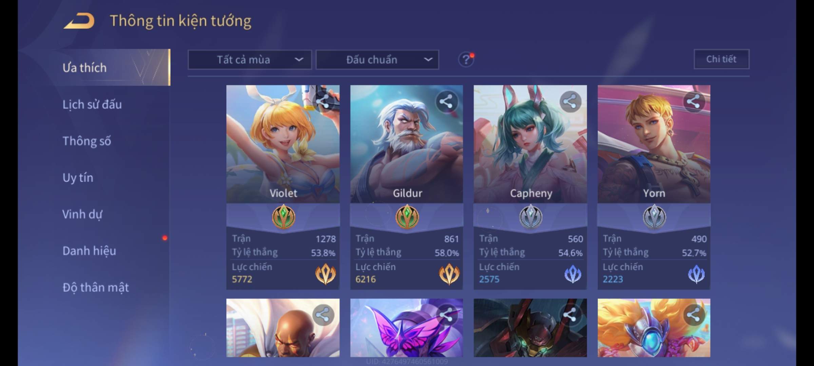This screenshot has width=814, height=366.
Task: Switch to the Lịch sử đấu tab
Action: tap(92, 104)
